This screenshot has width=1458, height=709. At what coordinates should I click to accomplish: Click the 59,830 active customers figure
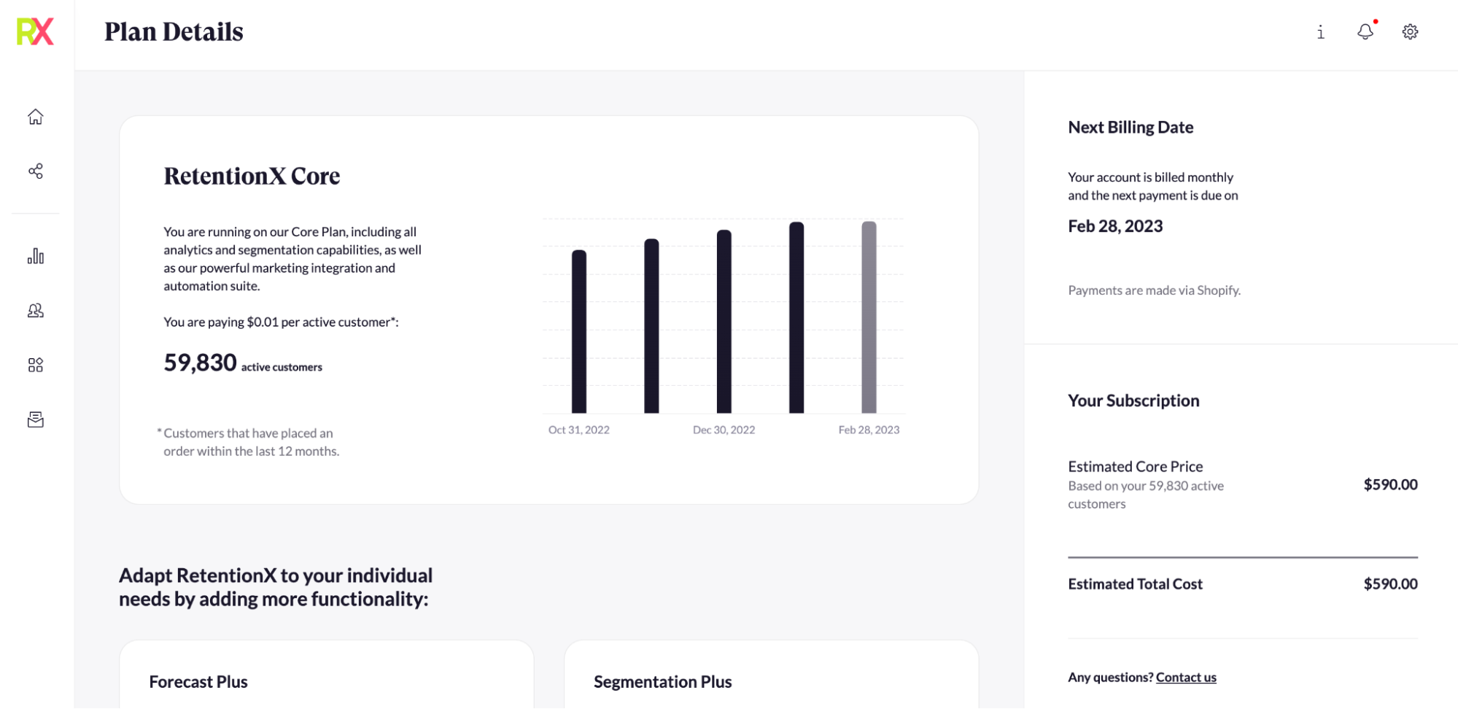[x=200, y=363]
